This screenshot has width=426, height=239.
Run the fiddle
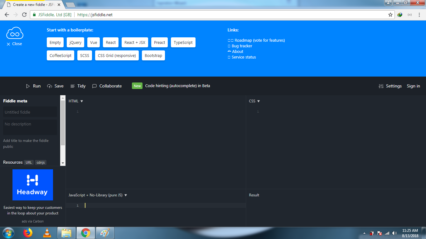tap(33, 86)
